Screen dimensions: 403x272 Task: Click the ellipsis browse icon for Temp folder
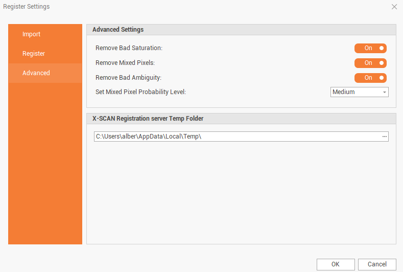pos(384,137)
